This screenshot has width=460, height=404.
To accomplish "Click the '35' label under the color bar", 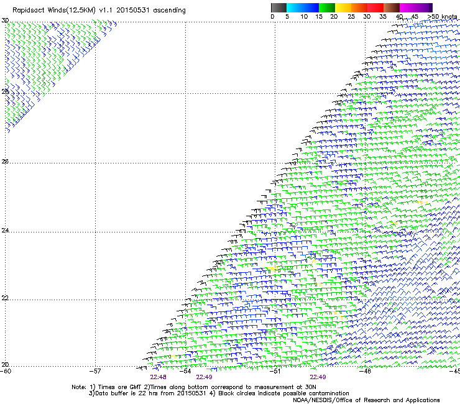I will 383,17.
